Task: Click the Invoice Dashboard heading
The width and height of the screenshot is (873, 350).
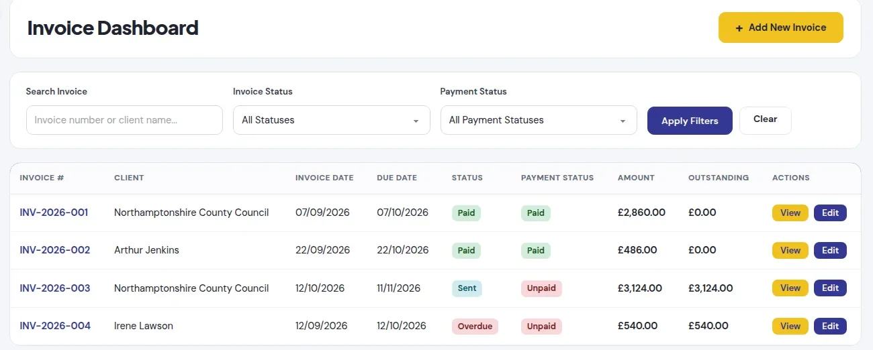Action: click(113, 28)
